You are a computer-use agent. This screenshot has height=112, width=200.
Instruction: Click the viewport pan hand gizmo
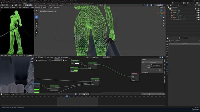point(164,21)
